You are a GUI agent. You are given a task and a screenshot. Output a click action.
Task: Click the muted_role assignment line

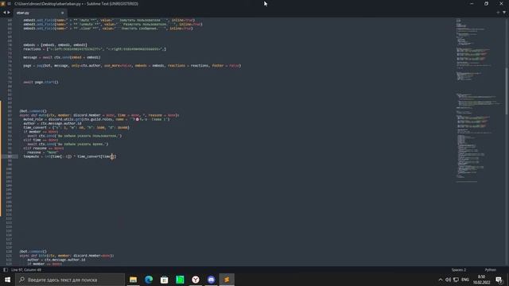96,119
